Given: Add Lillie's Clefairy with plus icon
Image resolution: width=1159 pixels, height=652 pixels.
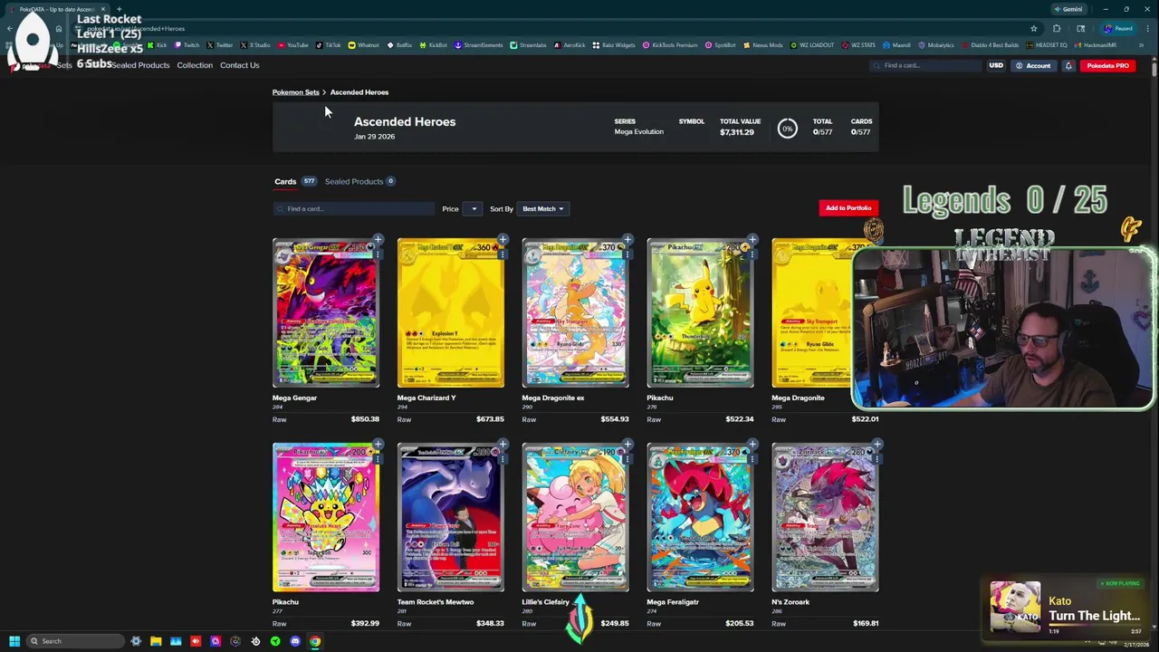Looking at the screenshot, I should [x=627, y=445].
